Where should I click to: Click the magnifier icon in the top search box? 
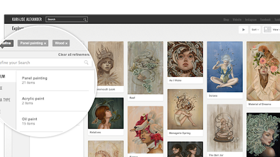point(85,19)
